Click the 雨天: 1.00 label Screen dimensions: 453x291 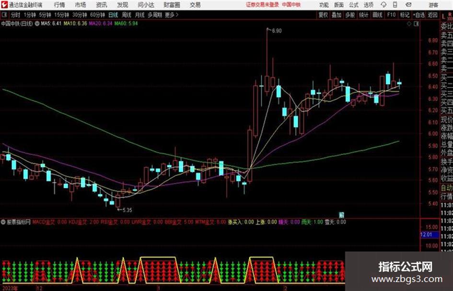pos(312,222)
